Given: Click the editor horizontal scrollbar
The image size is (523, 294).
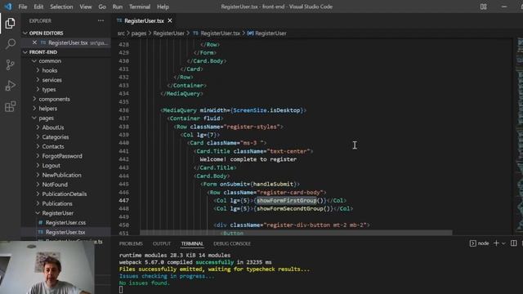Looking at the screenshot, I should click(296, 232).
